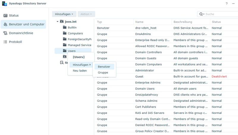Switch to Domainrichtlinie page
This screenshot has width=238, height=135.
click(23, 33)
